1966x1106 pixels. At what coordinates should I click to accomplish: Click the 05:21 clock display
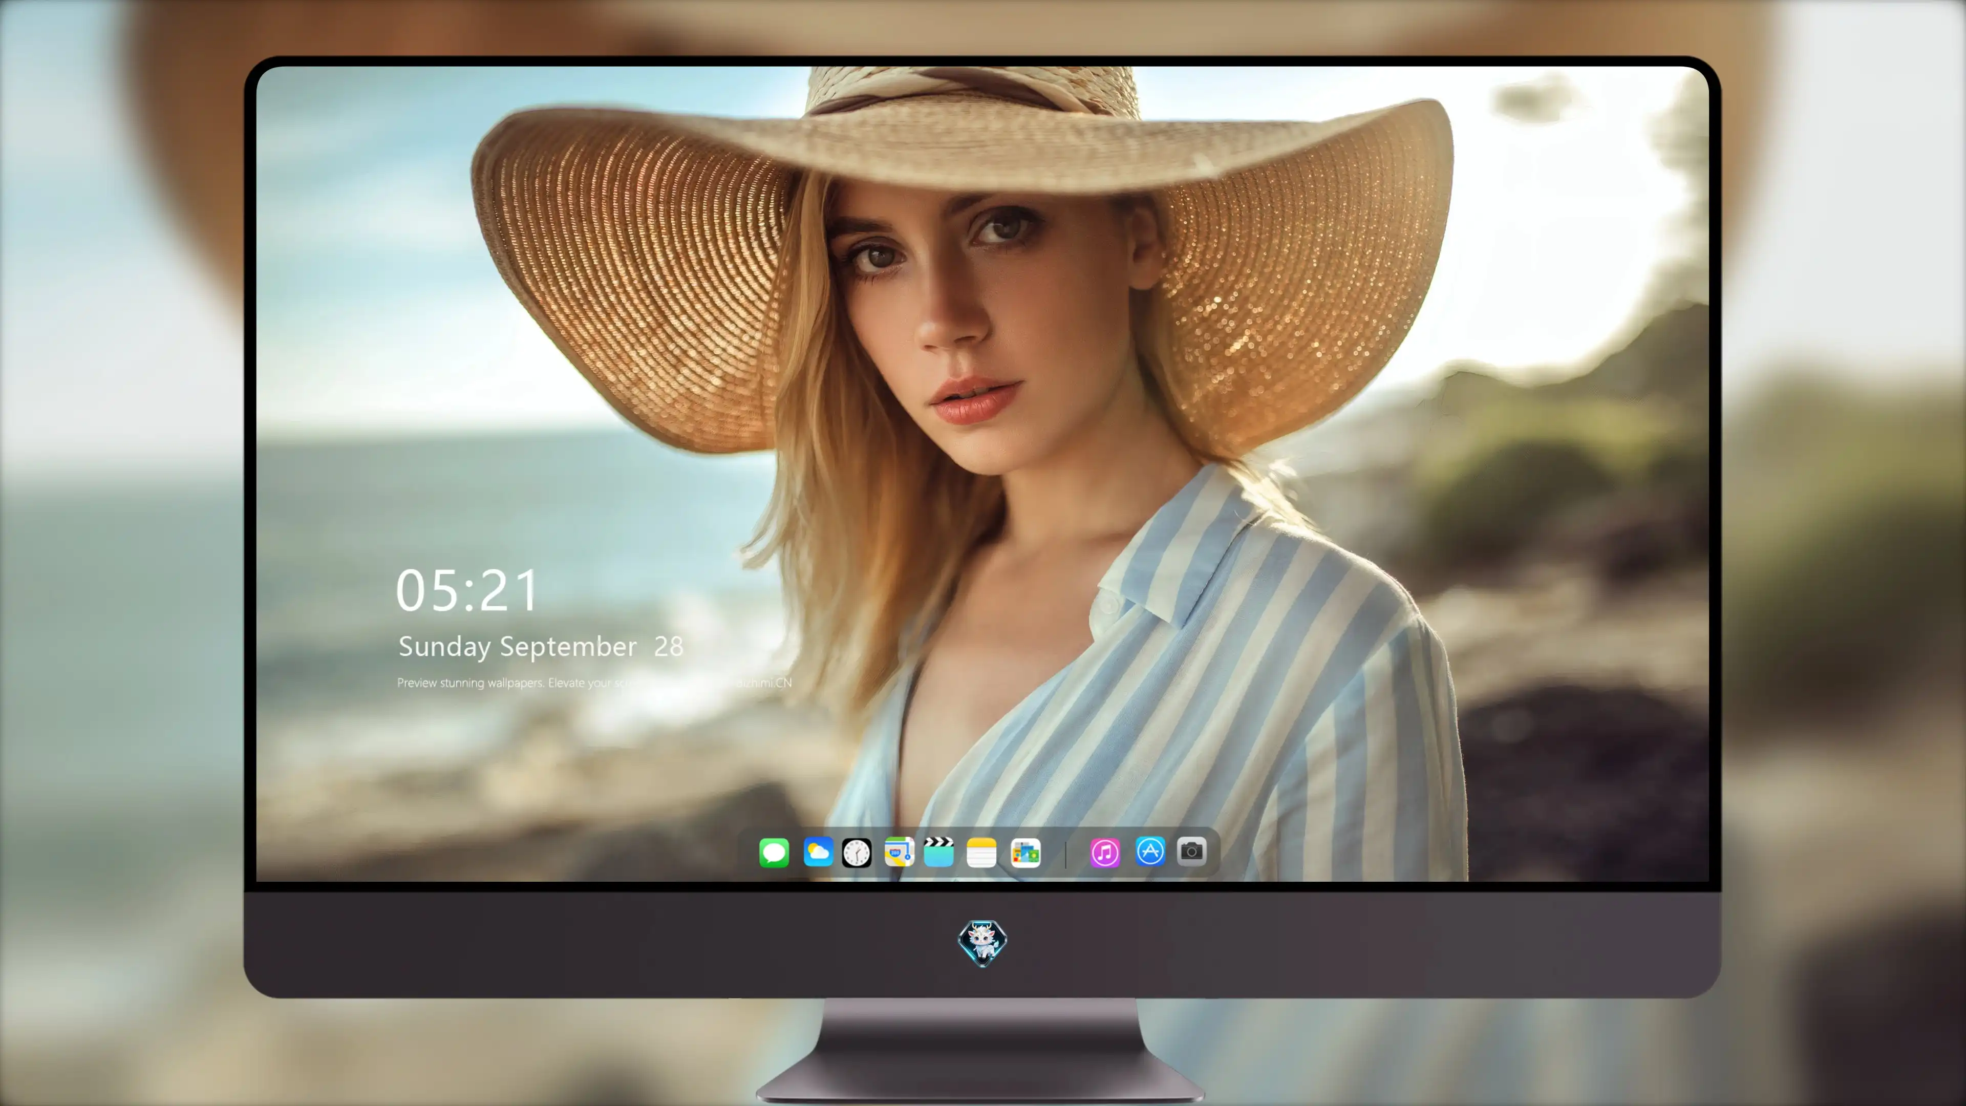coord(466,590)
